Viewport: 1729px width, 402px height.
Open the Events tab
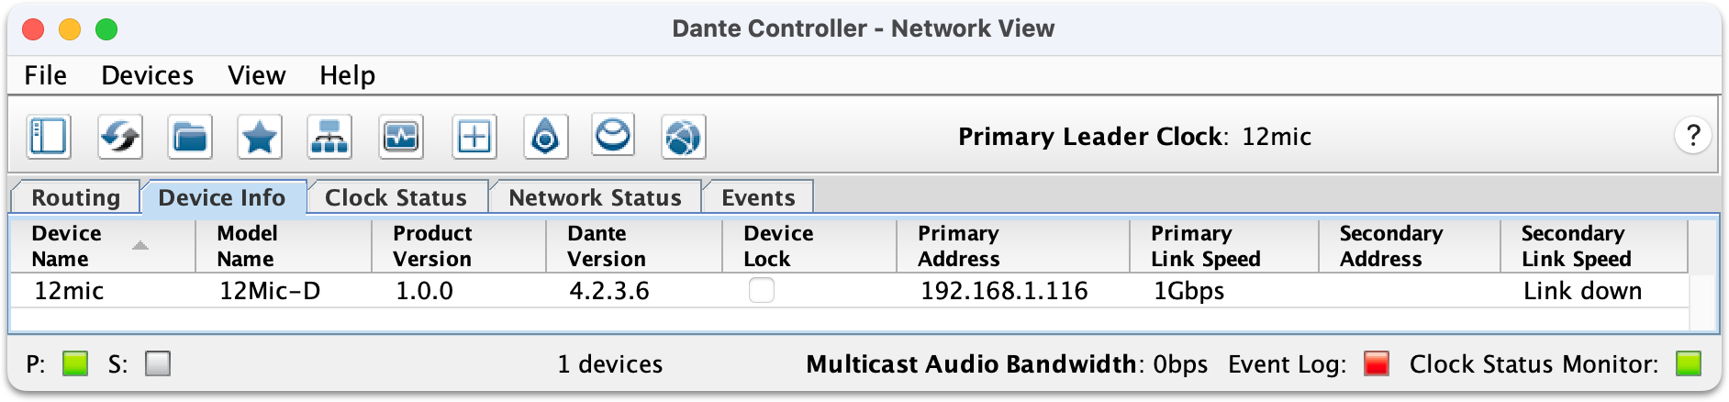pos(758,197)
